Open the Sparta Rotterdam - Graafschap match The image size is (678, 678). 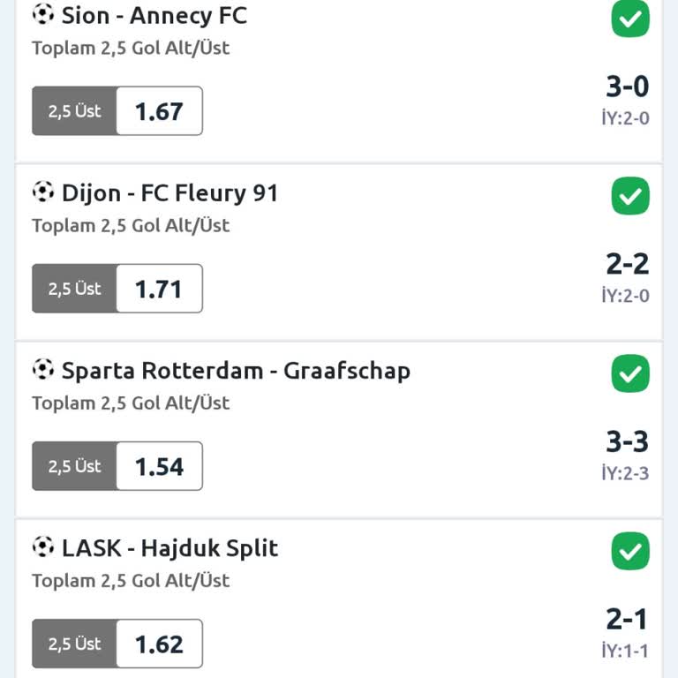(x=236, y=370)
